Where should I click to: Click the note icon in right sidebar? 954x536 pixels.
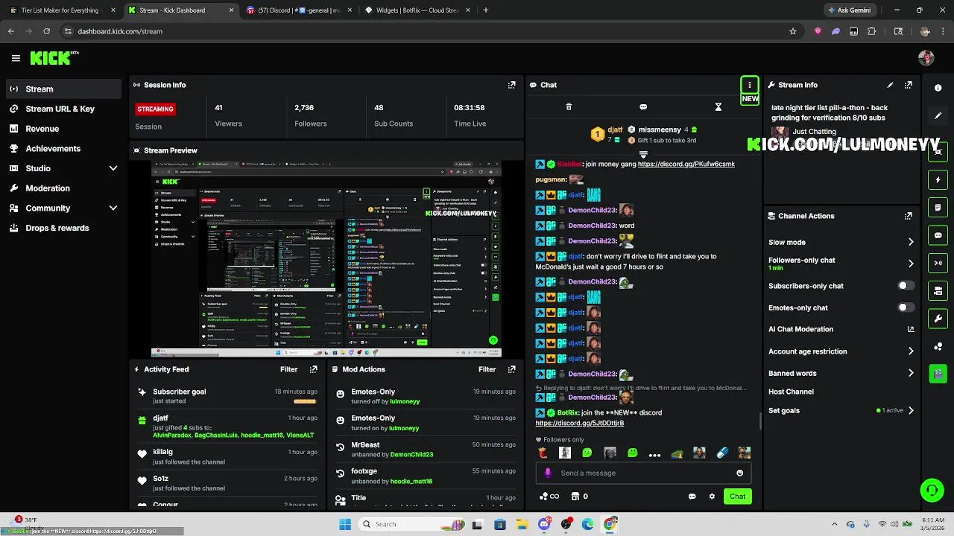[938, 208]
